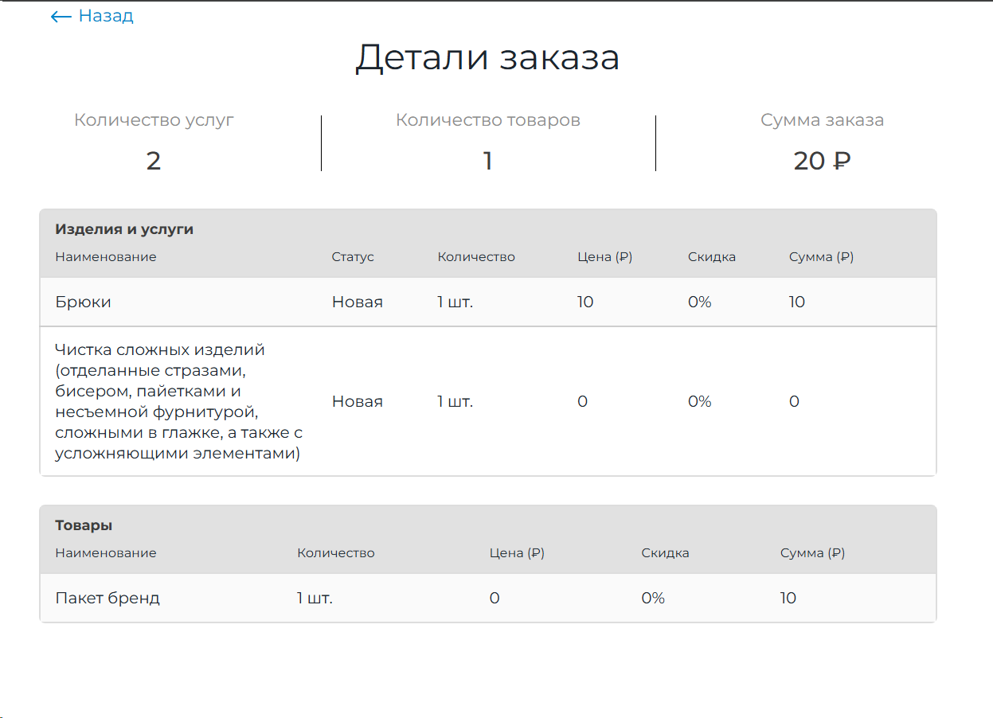Screen dimensions: 993x718
Task: Click the sum 10 for Пакет бренд
Action: tap(788, 598)
